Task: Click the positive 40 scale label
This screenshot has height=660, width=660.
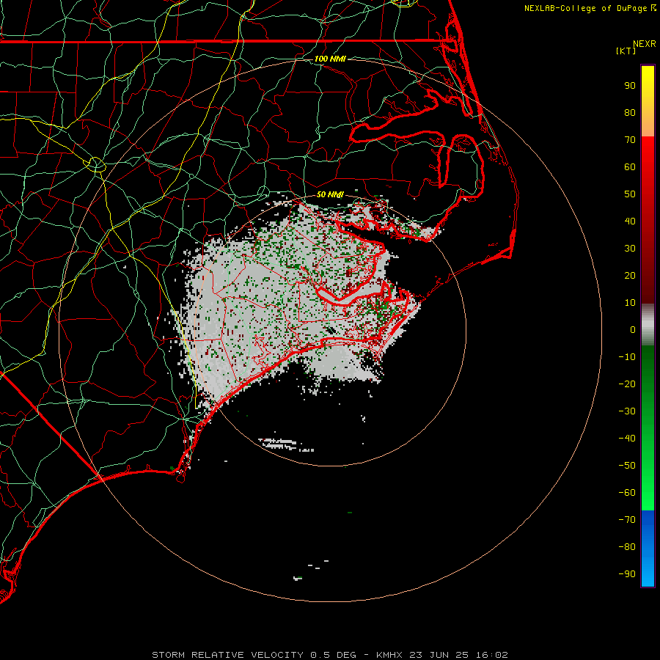Action: click(x=630, y=221)
